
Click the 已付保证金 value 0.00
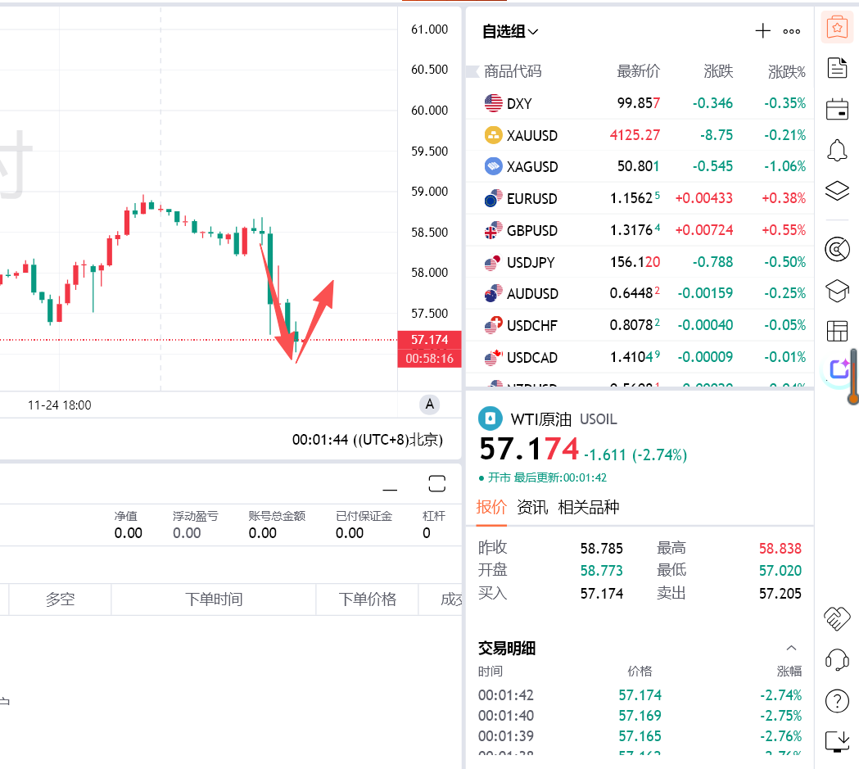click(x=350, y=533)
